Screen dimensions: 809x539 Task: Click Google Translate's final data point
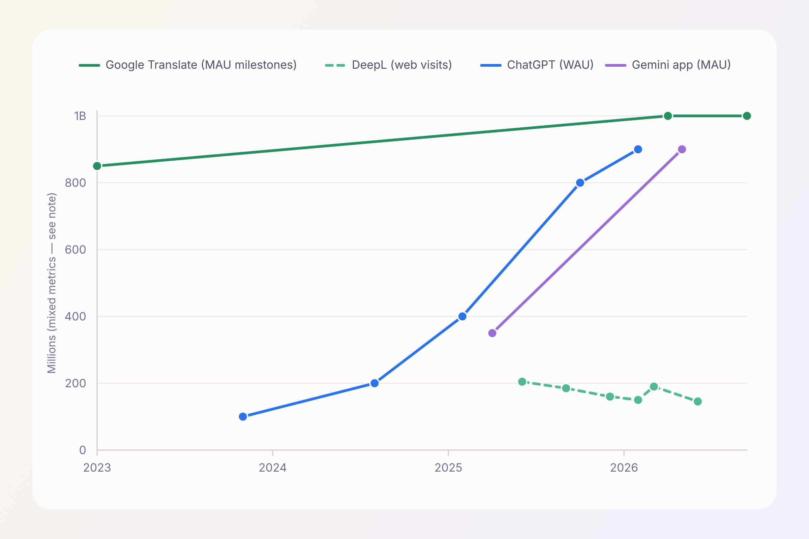(x=747, y=116)
